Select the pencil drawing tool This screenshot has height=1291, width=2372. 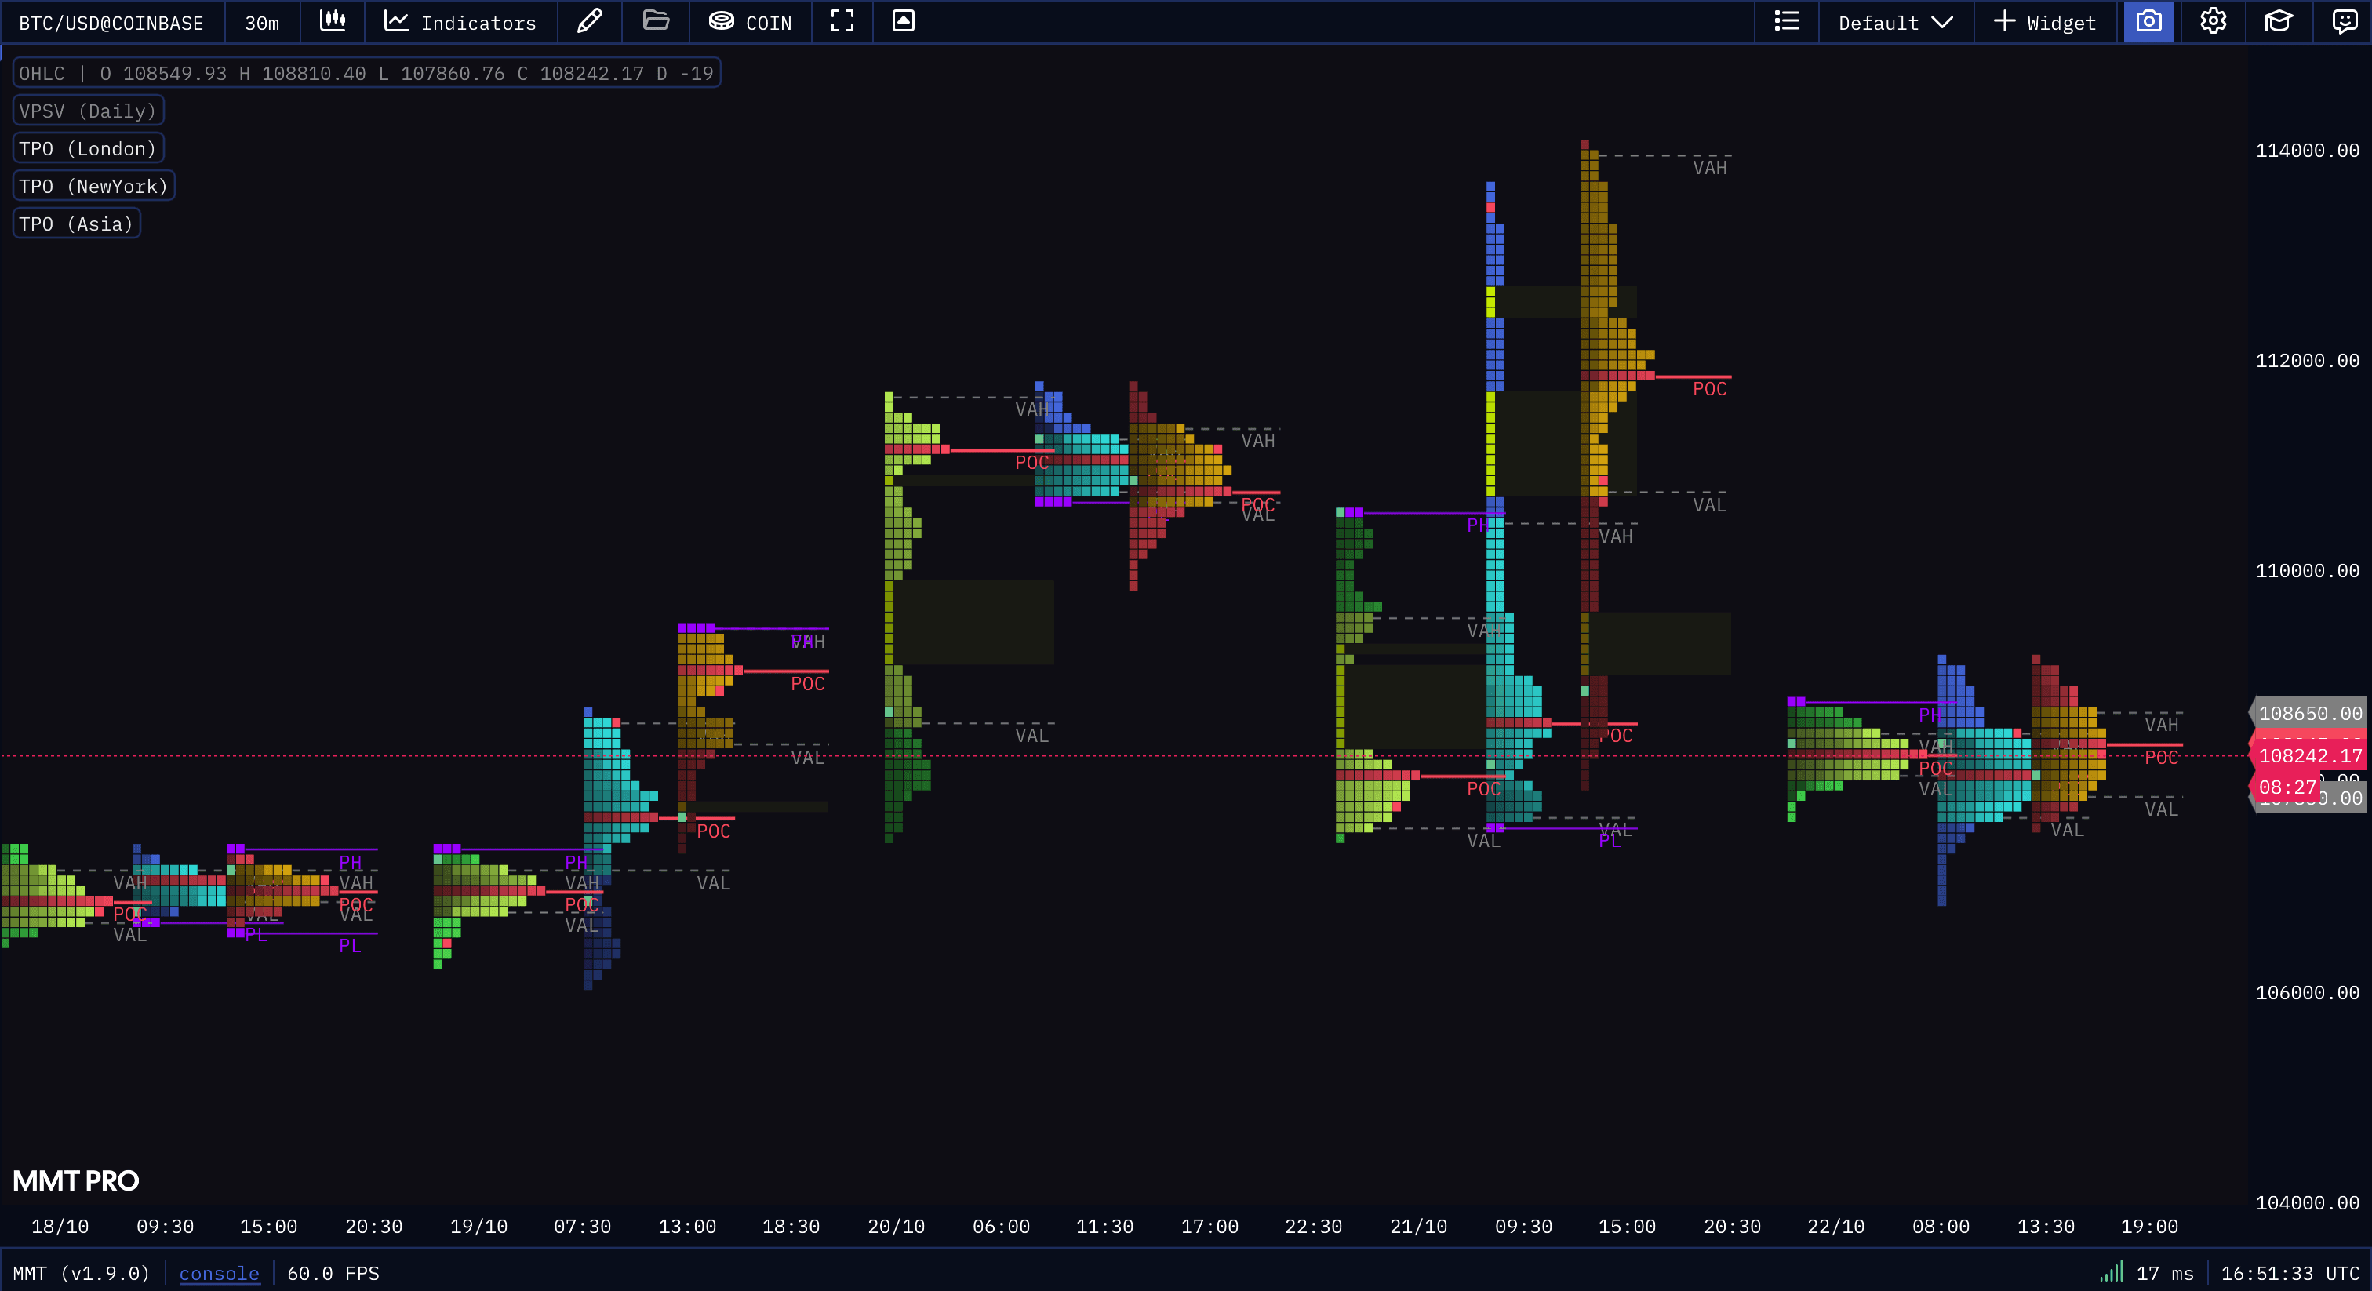(x=589, y=21)
